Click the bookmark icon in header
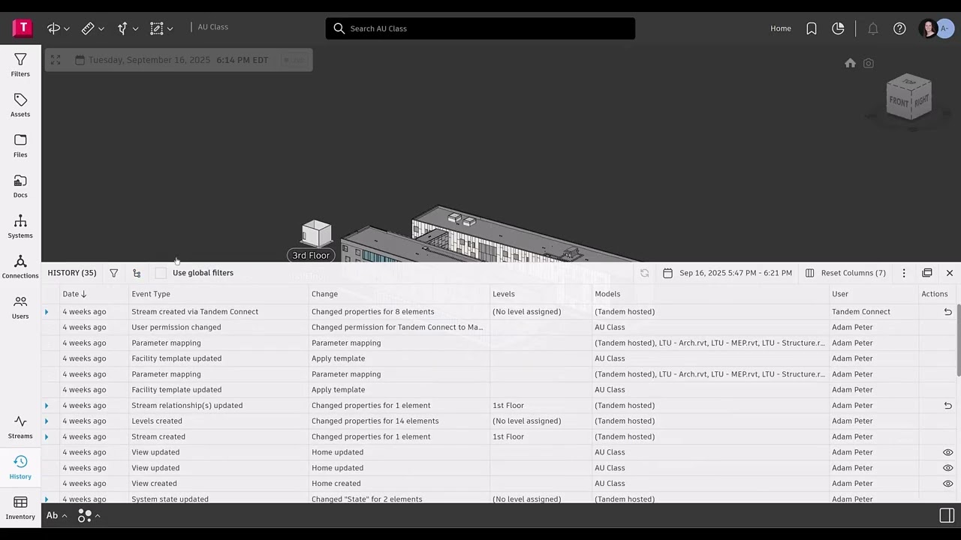961x540 pixels. point(812,28)
